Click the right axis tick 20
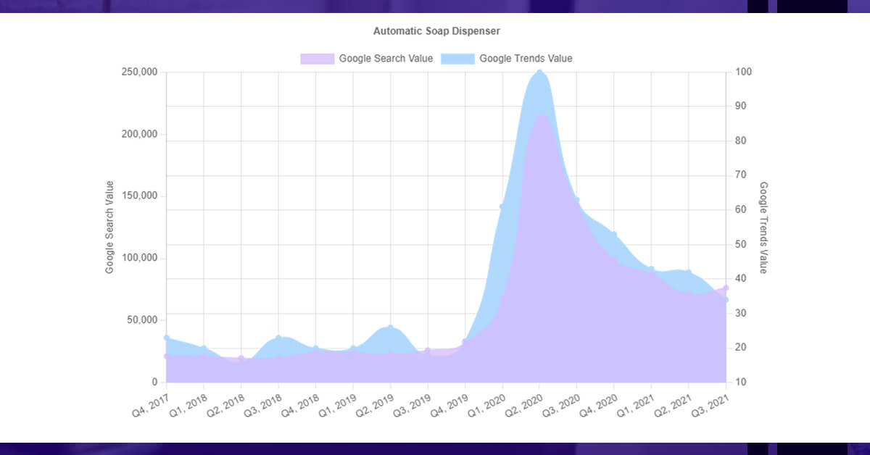Viewport: 870px width, 455px height. click(x=741, y=348)
